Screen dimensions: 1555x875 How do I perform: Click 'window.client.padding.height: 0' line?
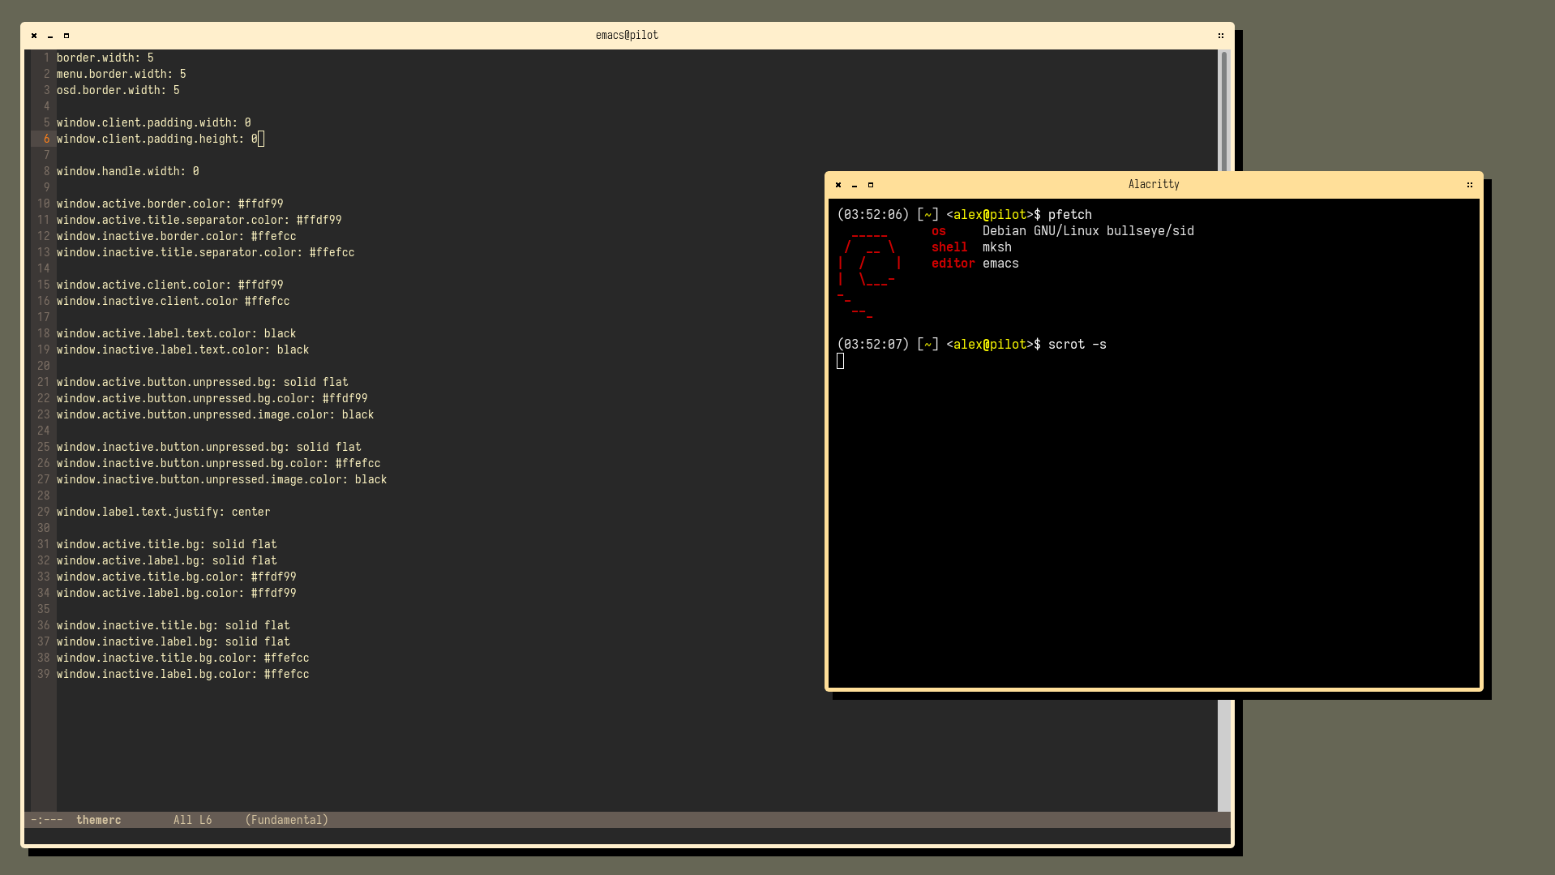click(157, 139)
